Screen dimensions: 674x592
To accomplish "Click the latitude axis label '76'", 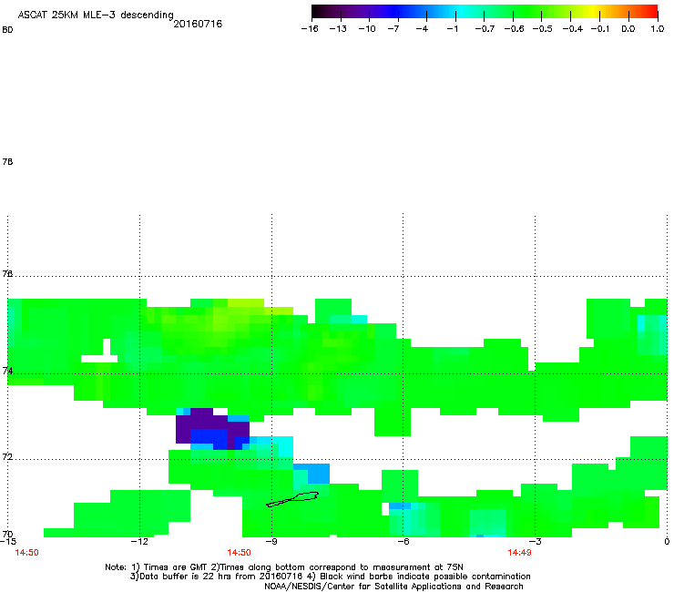I will pos(7,273).
